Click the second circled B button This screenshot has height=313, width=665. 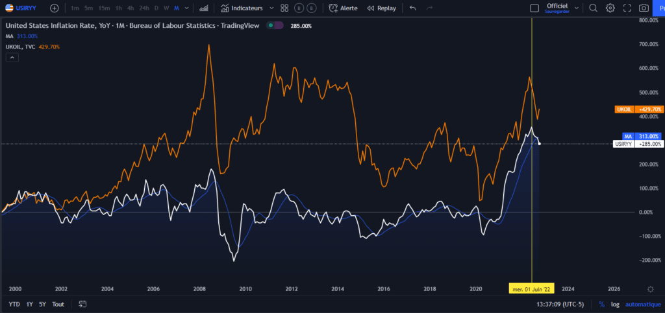(312, 8)
